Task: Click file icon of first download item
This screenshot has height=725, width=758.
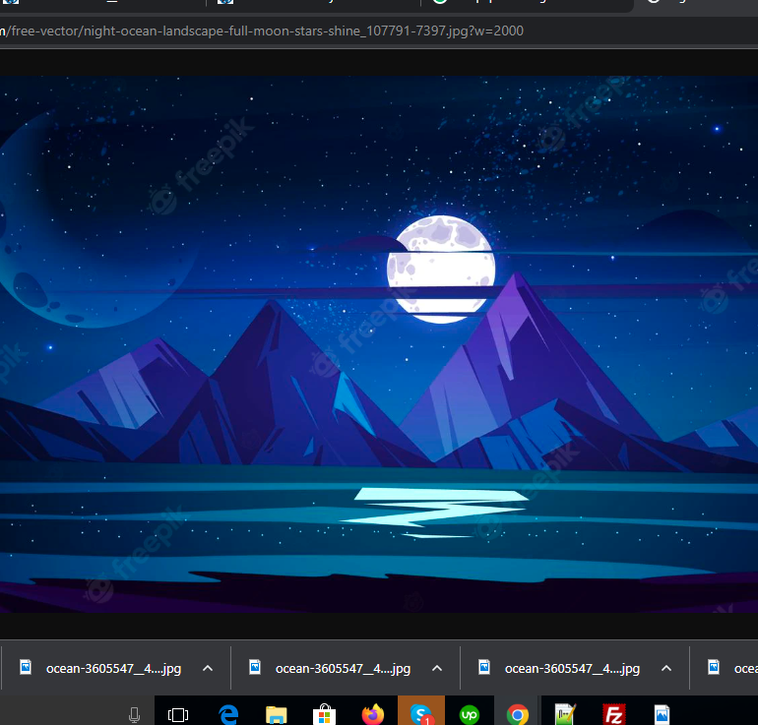Action: [26, 667]
